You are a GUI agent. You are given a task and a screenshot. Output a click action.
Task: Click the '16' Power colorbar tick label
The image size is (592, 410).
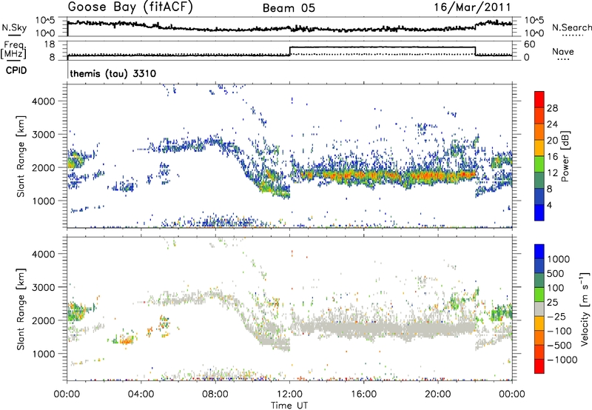(x=552, y=157)
